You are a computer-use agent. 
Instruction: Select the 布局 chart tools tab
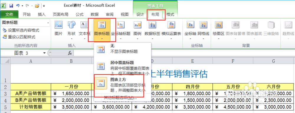click(155, 14)
